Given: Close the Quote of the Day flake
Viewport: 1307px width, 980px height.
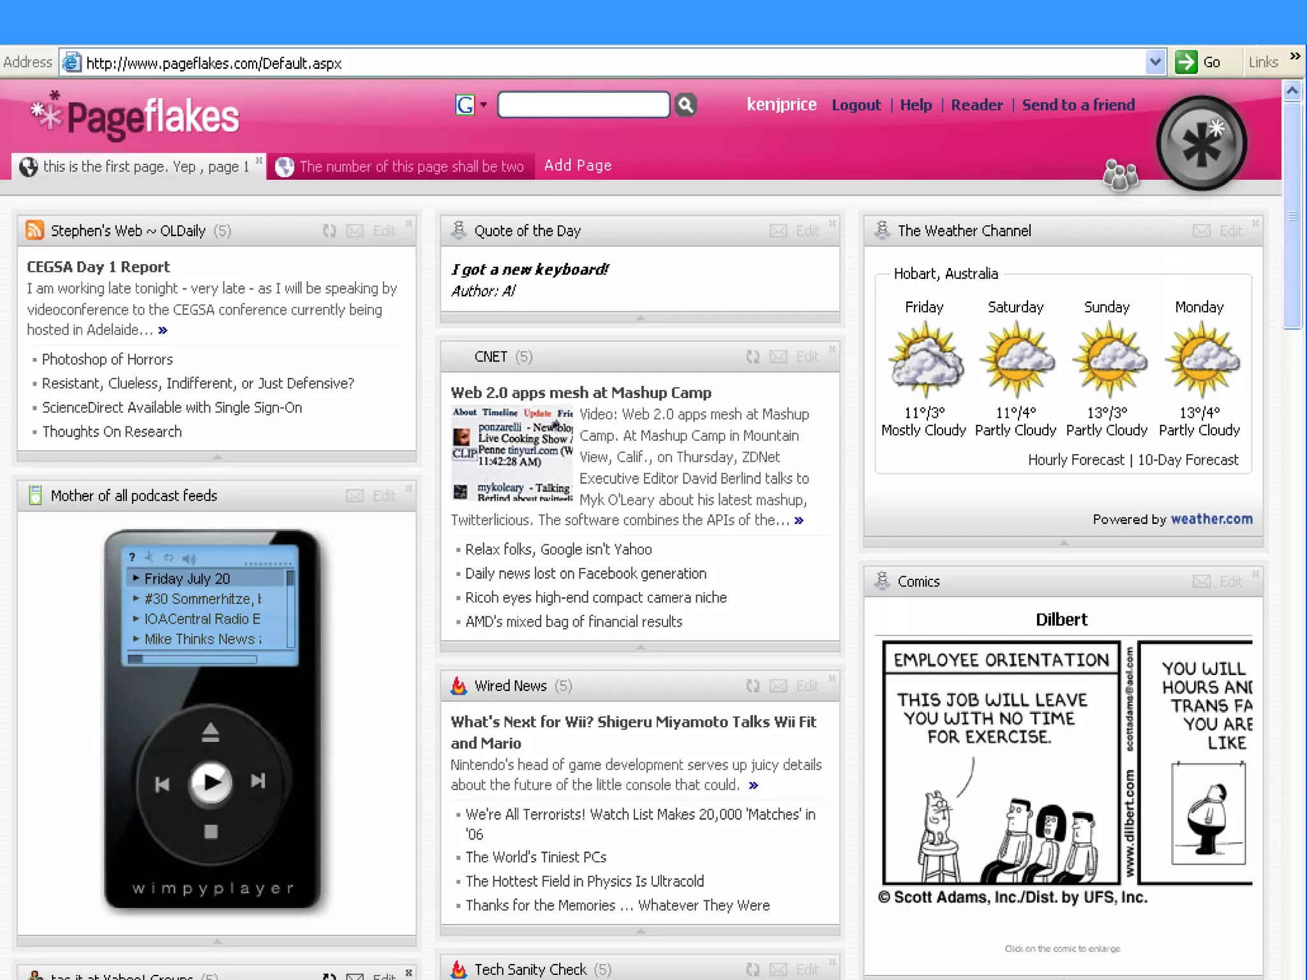Looking at the screenshot, I should click(x=832, y=223).
